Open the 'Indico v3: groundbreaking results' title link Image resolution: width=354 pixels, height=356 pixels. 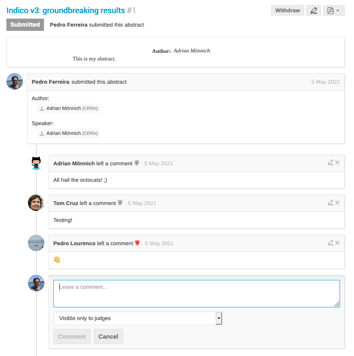(66, 11)
